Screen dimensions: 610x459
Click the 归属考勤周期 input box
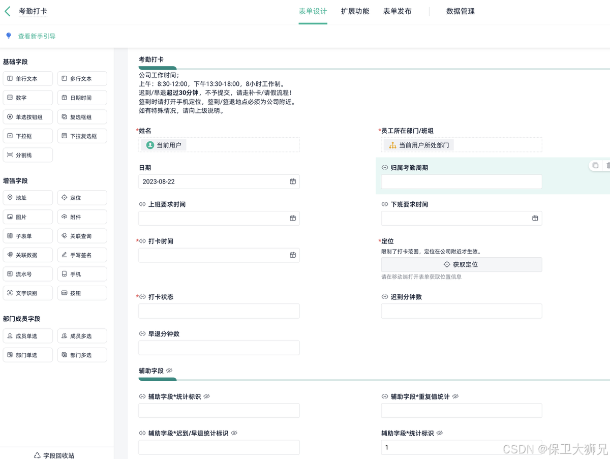(x=462, y=181)
